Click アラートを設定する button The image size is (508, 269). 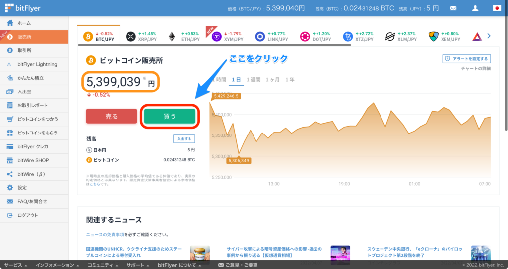[466, 59]
